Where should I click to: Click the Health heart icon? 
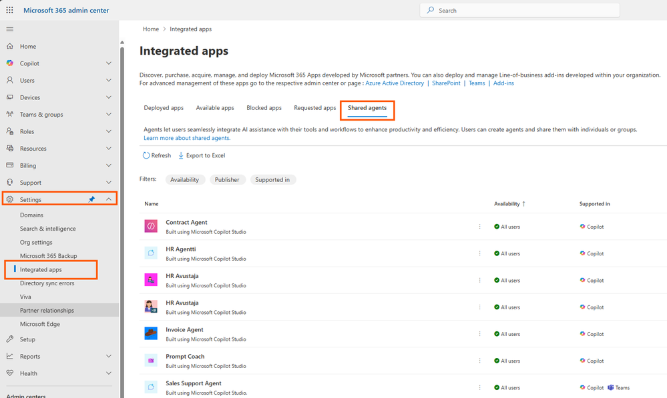click(x=10, y=373)
